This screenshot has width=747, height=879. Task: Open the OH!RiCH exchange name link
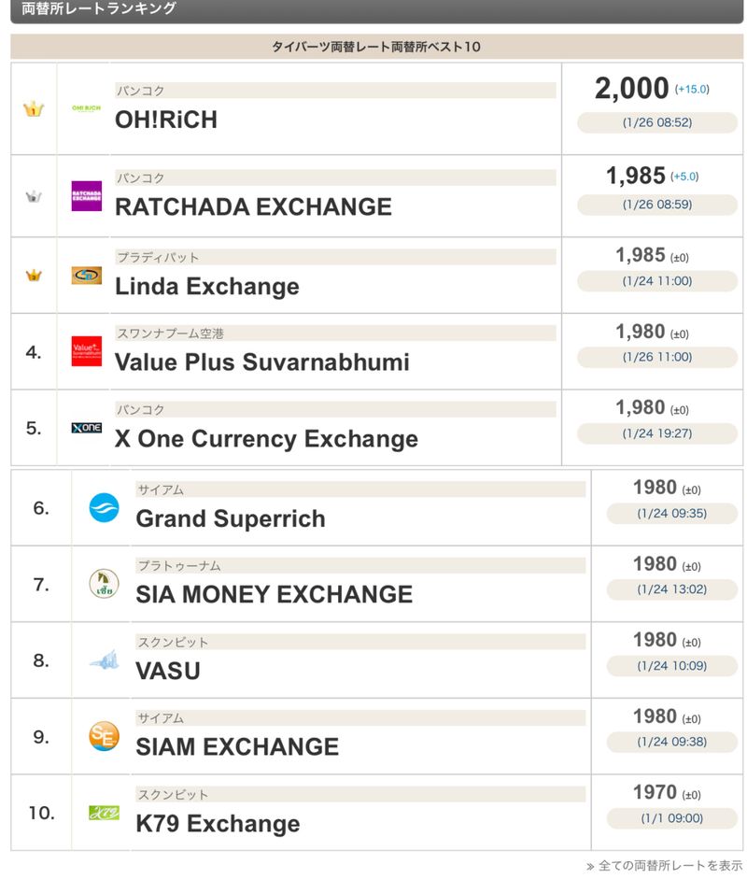coord(166,120)
